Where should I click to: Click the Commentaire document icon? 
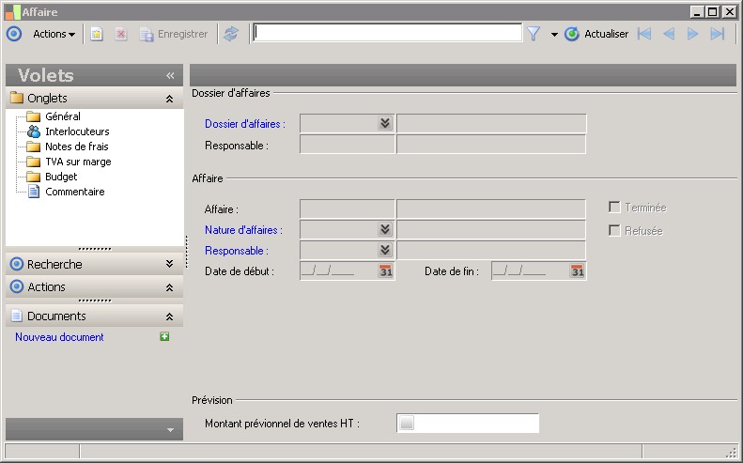[x=34, y=192]
